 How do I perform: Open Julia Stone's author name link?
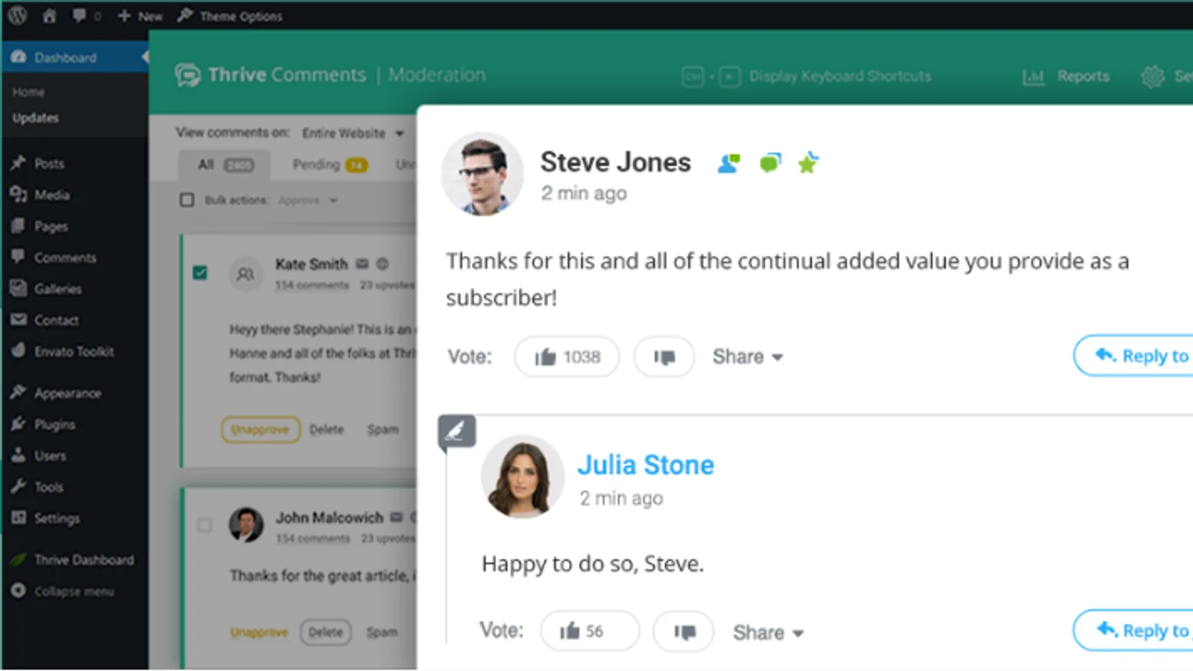(646, 465)
